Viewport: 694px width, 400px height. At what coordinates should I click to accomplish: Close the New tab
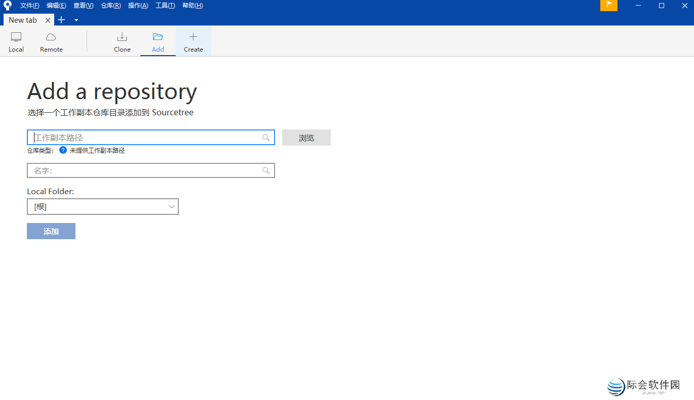pos(48,20)
